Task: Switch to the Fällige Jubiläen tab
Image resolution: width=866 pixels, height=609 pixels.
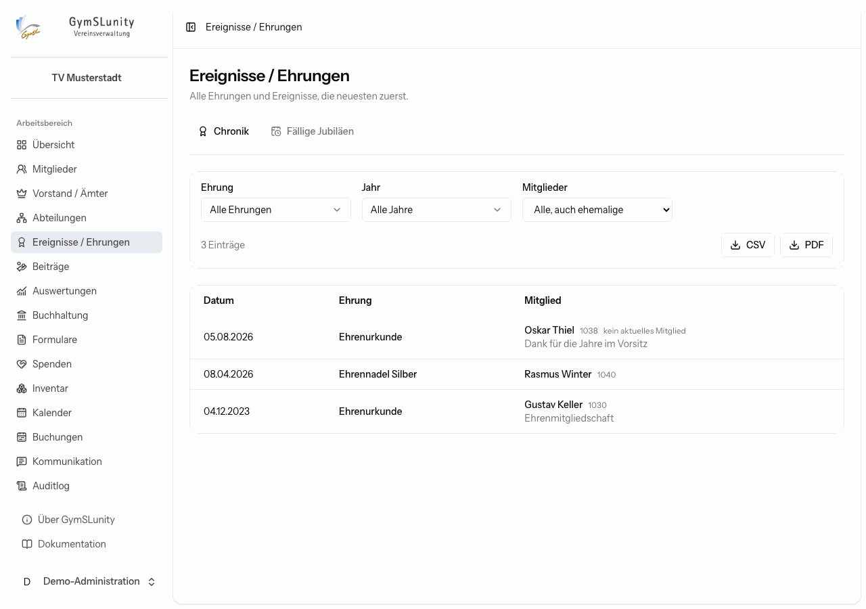Action: click(x=313, y=131)
